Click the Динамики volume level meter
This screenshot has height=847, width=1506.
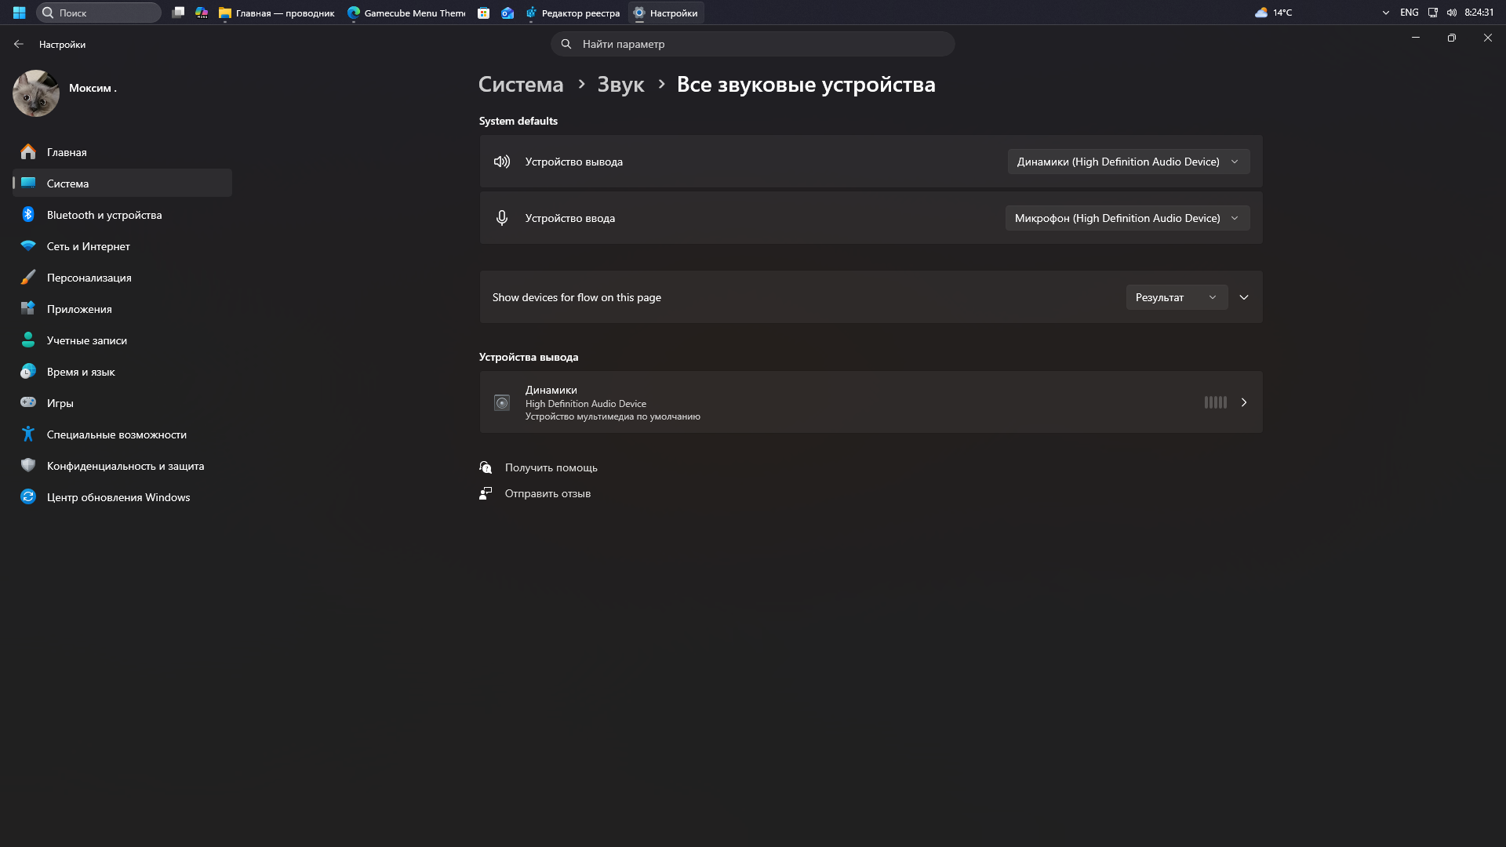[1216, 402]
